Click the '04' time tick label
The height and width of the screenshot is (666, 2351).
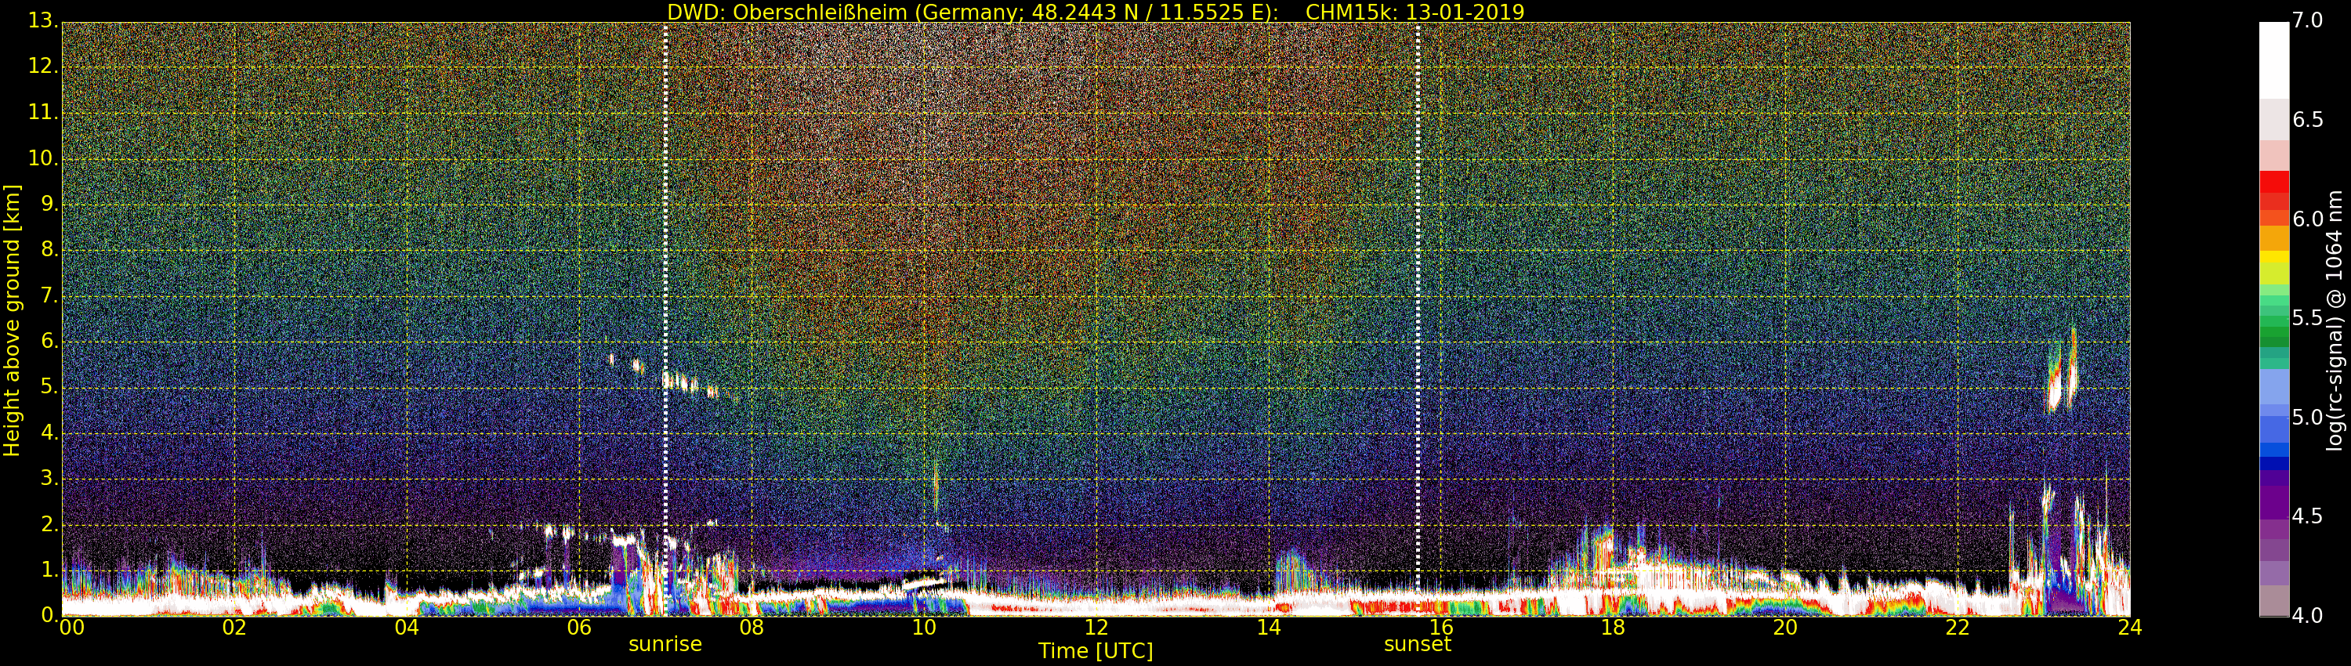[407, 628]
